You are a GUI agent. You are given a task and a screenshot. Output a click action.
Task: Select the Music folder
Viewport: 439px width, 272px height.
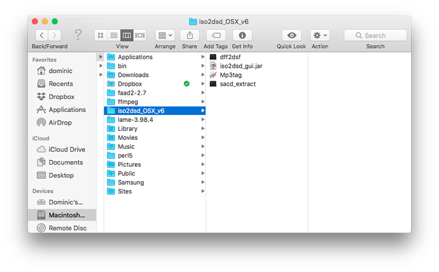coord(155,146)
